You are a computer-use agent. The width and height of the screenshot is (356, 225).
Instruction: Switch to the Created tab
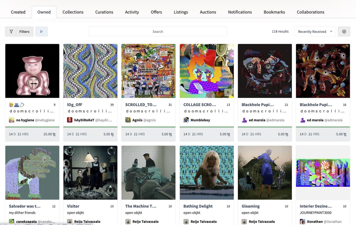point(18,12)
